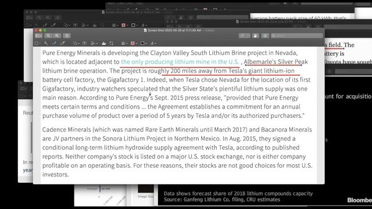Open Adjust Color in 10.04.21 AM window
372x209 pixels.
pyautogui.click(x=95, y=25)
